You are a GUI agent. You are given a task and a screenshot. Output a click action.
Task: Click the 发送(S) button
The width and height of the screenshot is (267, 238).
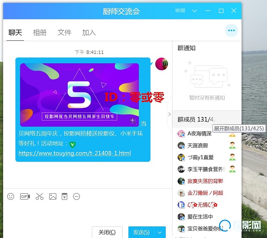[141, 232]
